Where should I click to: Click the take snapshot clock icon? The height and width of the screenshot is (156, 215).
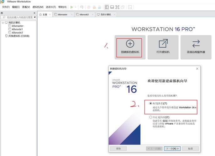click(x=89, y=7)
